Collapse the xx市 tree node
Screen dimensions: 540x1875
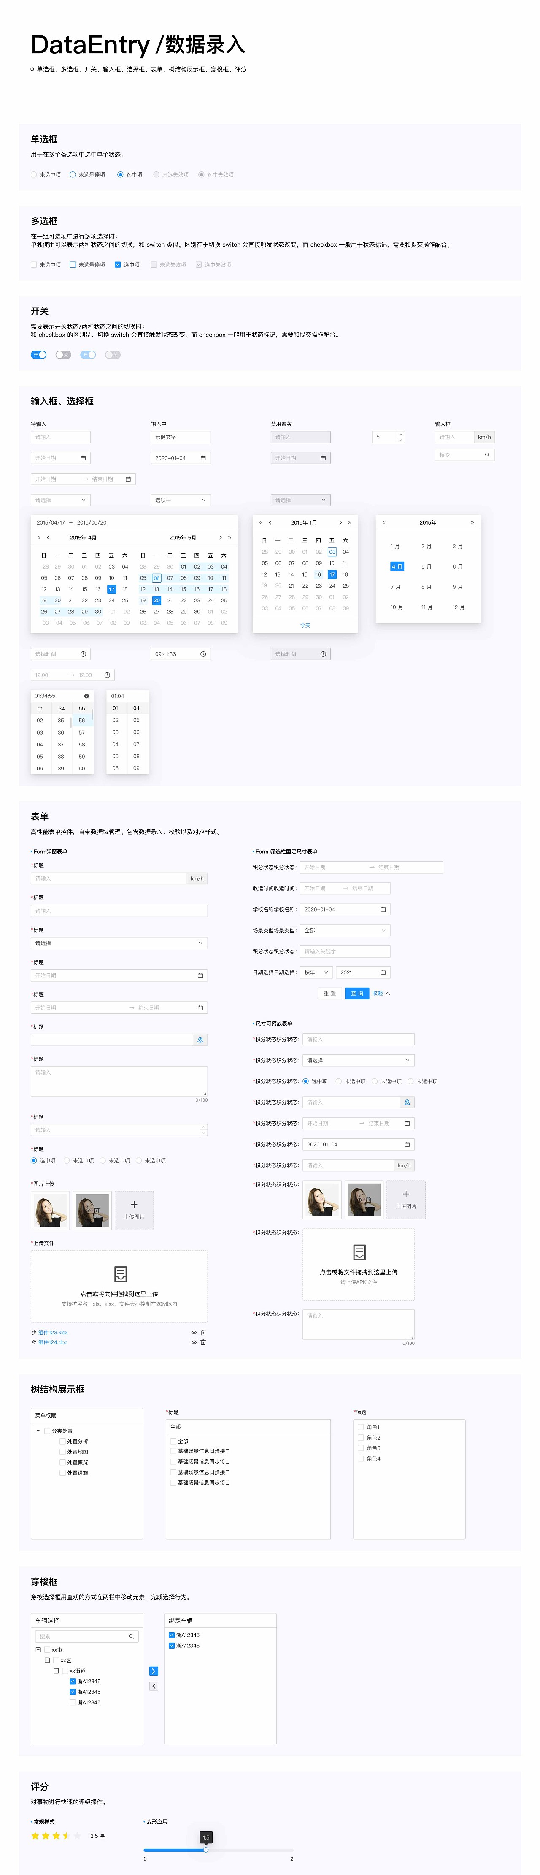coord(38,1650)
